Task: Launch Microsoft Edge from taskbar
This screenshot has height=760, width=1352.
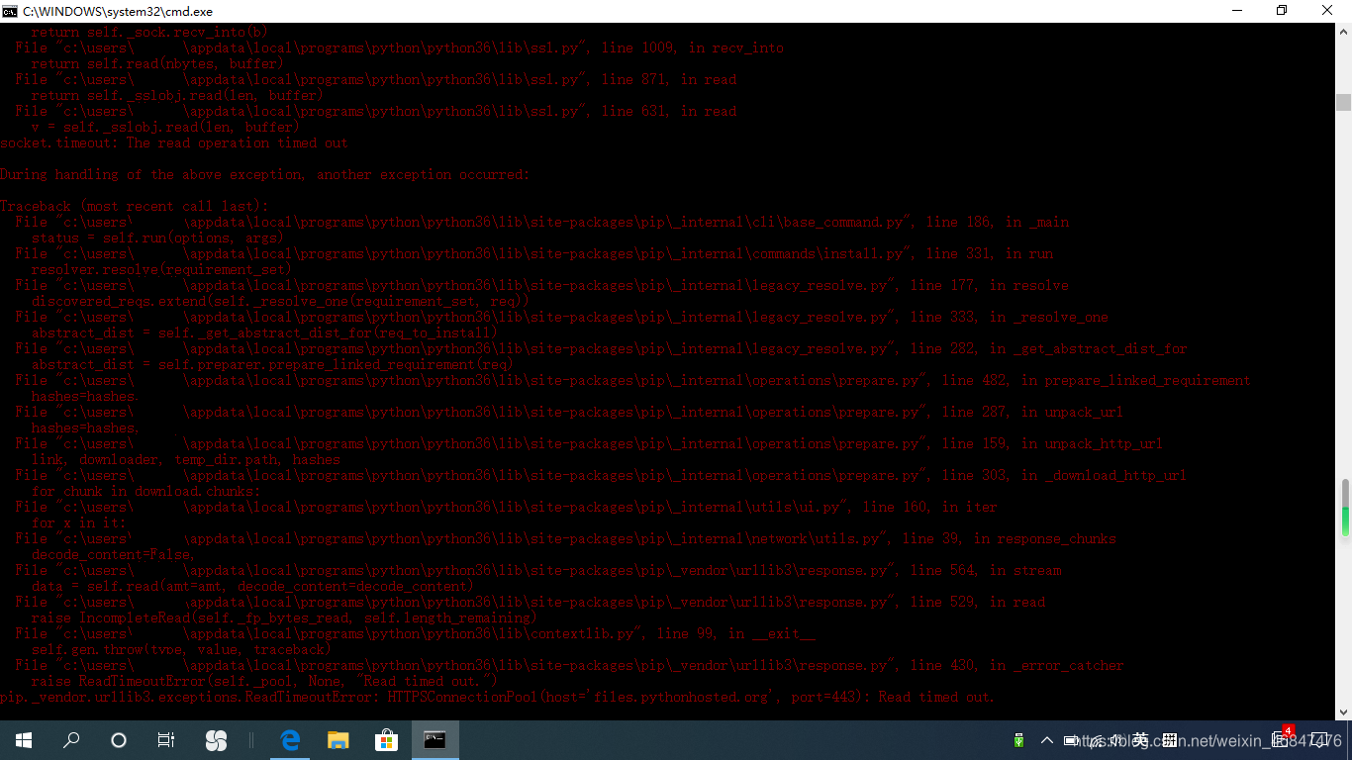Action: tap(290, 740)
